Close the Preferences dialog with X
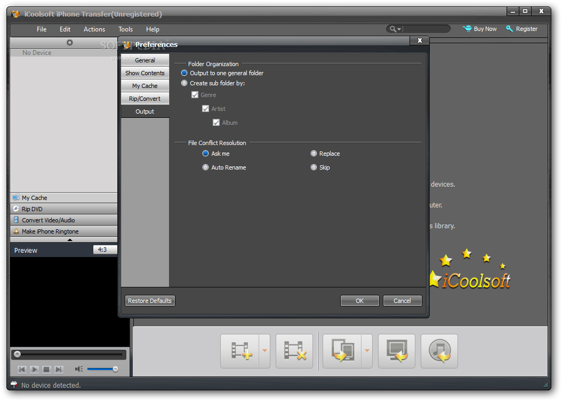The width and height of the screenshot is (562, 401). tap(420, 41)
